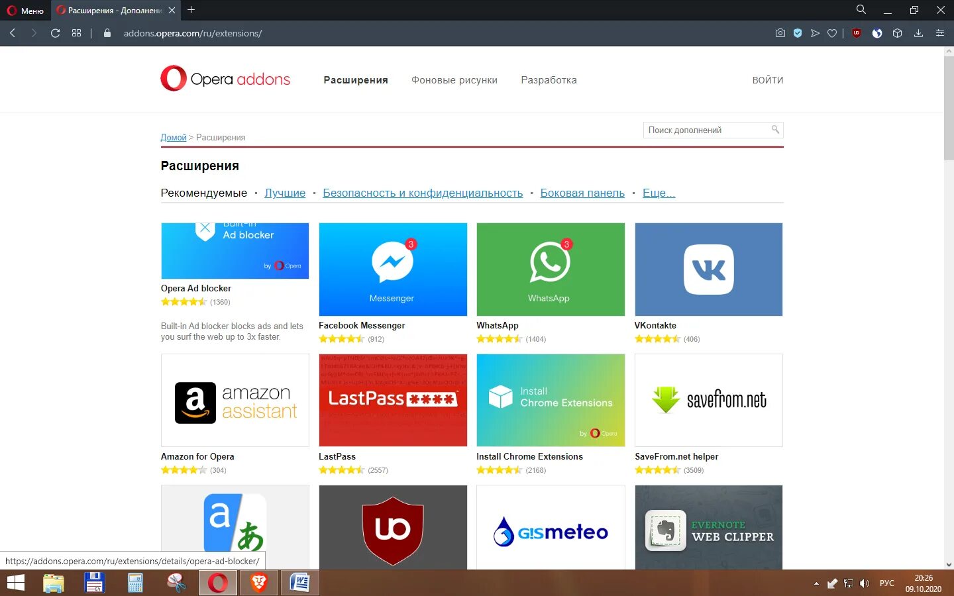Viewport: 954px width, 596px height.
Task: Open the Evernote Web Clipper tile
Action: tap(709, 527)
